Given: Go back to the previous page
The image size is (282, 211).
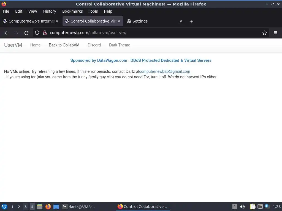Looking at the screenshot, I should pyautogui.click(x=7, y=33).
